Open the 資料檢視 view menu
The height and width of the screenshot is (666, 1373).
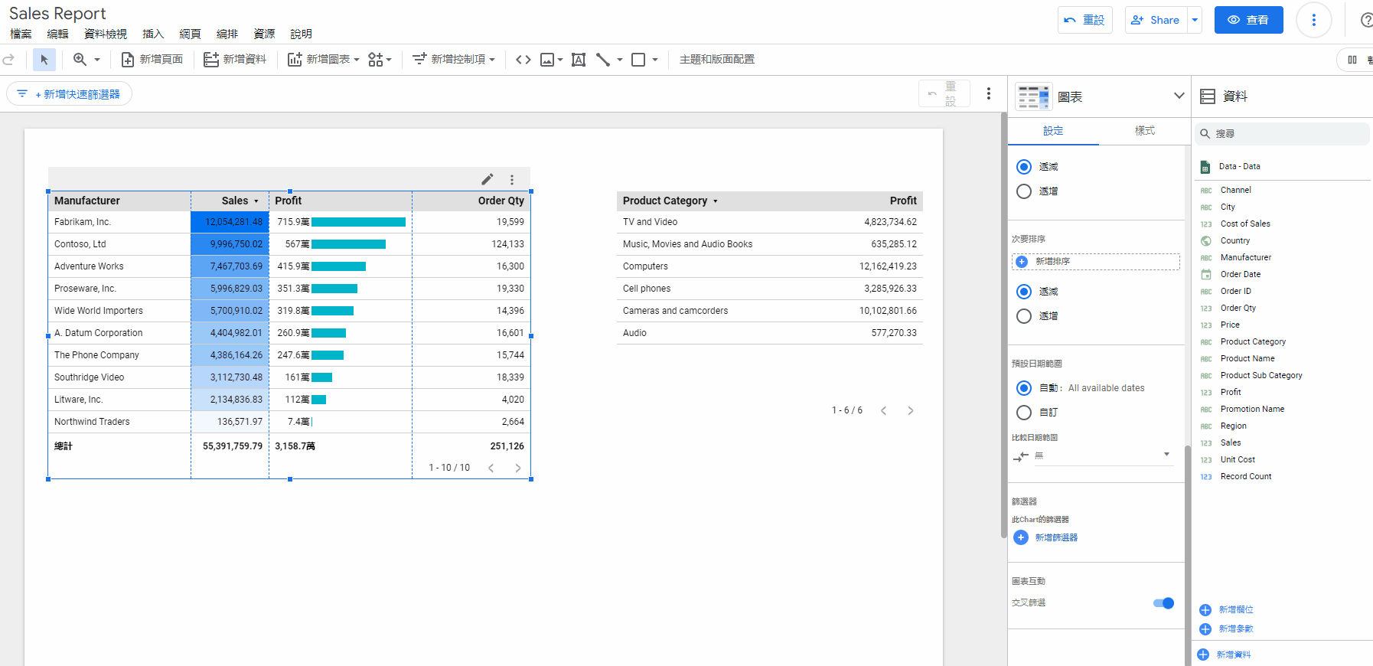[106, 34]
